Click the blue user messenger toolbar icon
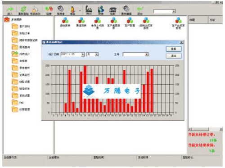225x168 pixels. 101,9
